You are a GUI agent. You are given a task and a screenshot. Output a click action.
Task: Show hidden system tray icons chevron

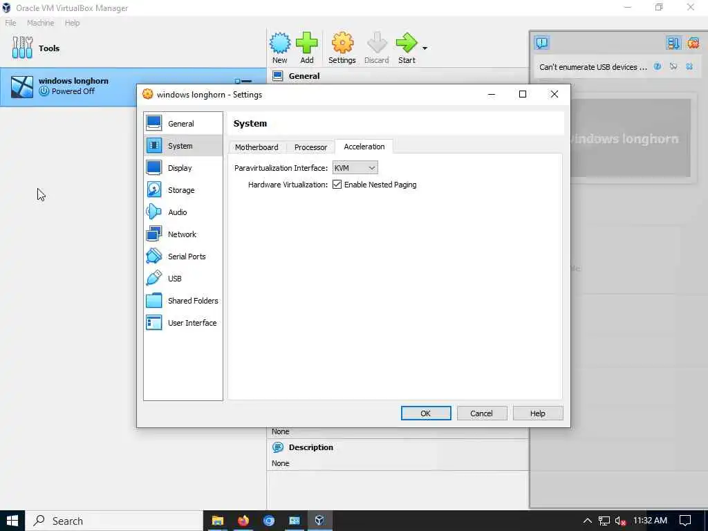[x=587, y=521]
